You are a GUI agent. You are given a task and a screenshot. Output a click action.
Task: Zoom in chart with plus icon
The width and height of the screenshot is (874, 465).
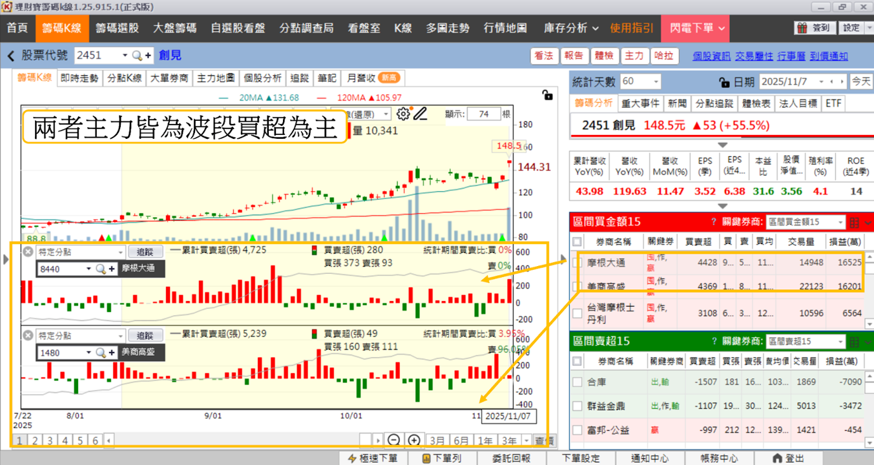[x=414, y=440]
